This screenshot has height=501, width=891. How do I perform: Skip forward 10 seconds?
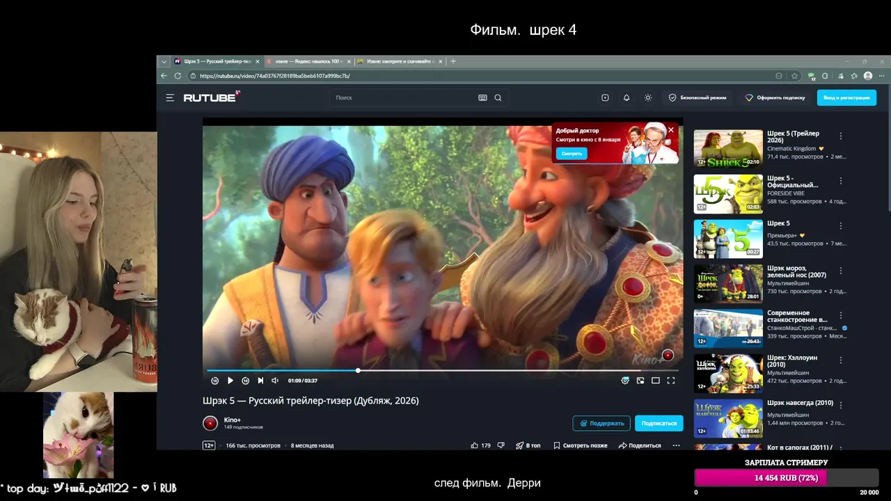(x=246, y=381)
